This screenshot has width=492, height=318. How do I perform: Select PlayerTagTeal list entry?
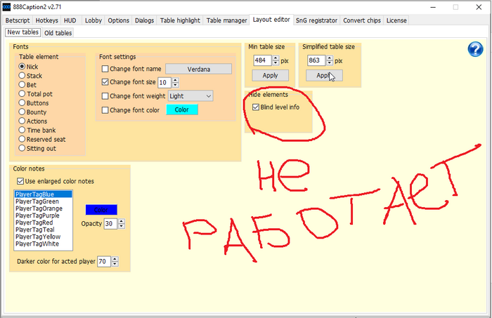click(x=44, y=230)
